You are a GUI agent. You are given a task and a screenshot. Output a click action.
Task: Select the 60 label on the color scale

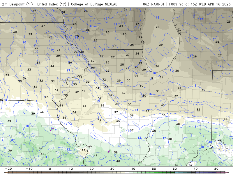pos(175,169)
